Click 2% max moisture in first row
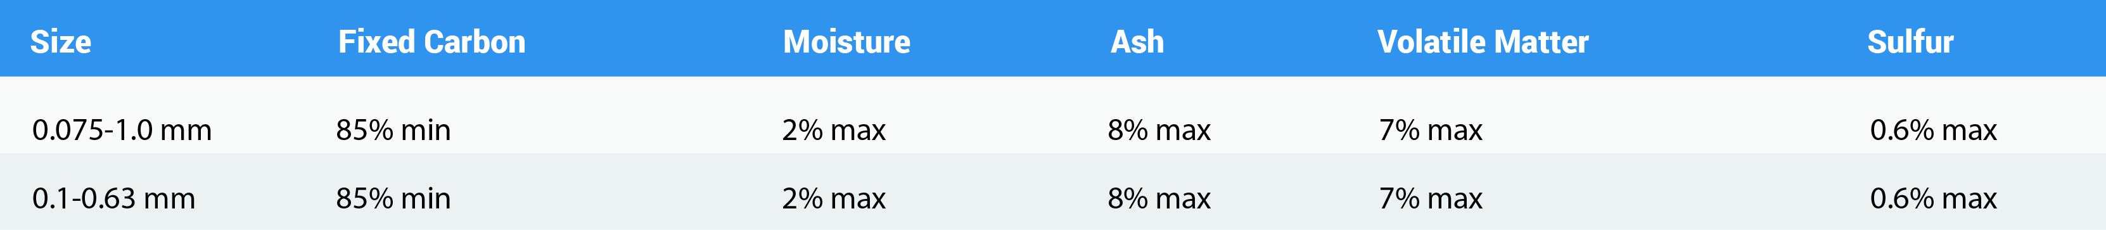Screen dimensions: 2106x230 pyautogui.click(x=834, y=129)
